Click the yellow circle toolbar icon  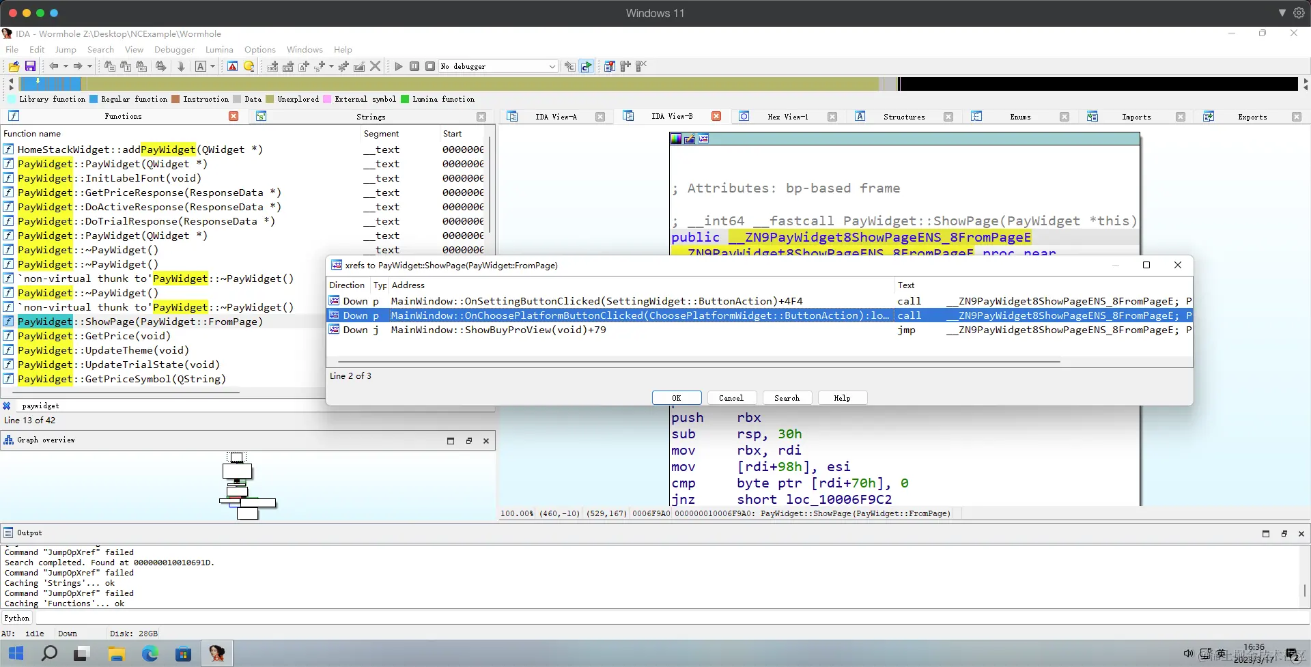(x=249, y=66)
